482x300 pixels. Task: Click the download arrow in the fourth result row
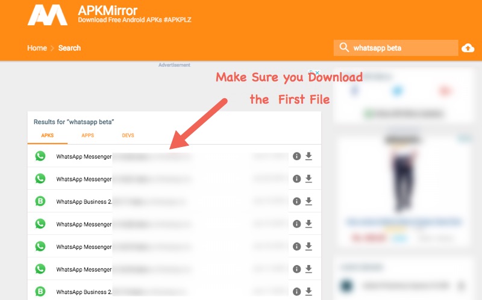(x=308, y=223)
